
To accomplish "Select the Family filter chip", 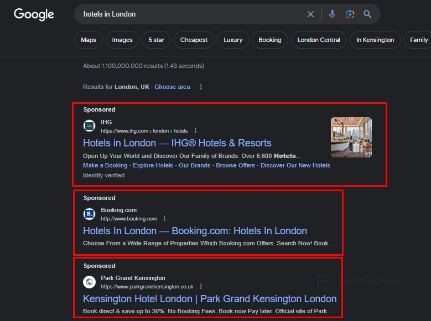I will tap(419, 40).
